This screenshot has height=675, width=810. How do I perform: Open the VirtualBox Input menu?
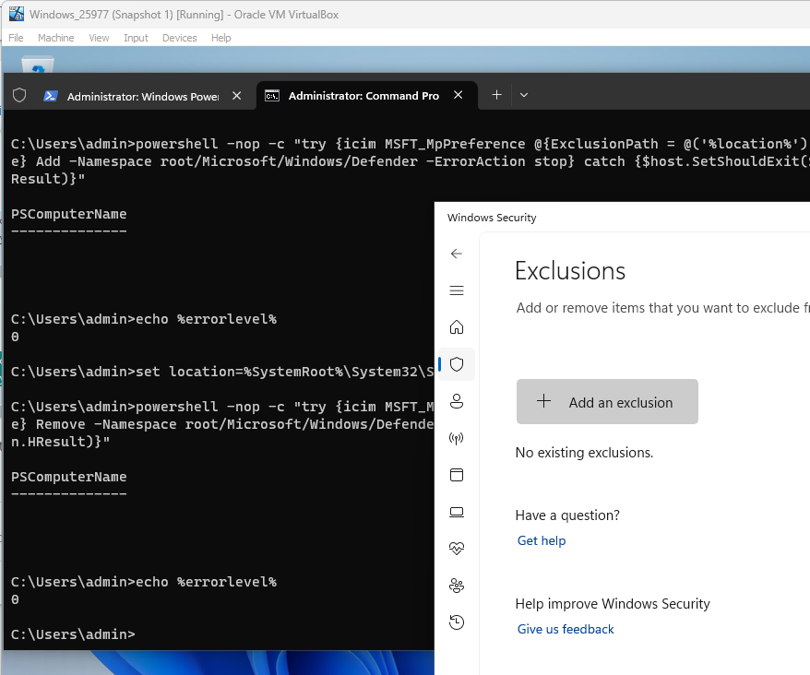136,38
